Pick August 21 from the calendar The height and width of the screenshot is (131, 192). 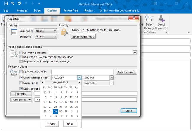[50, 107]
